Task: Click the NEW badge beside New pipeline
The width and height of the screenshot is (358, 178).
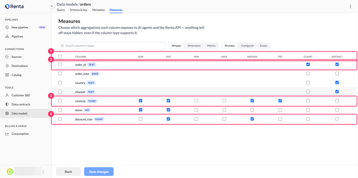Action: [x=42, y=27]
